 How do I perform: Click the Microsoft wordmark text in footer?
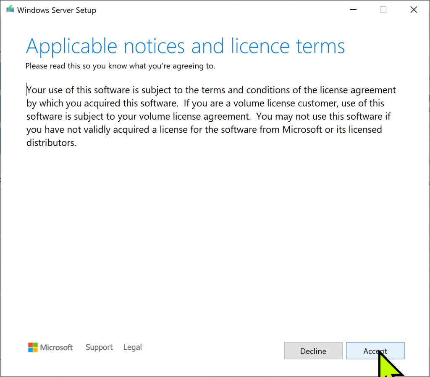coord(56,347)
